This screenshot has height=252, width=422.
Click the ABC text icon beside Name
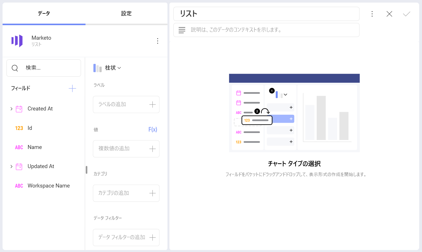pyautogui.click(x=19, y=147)
